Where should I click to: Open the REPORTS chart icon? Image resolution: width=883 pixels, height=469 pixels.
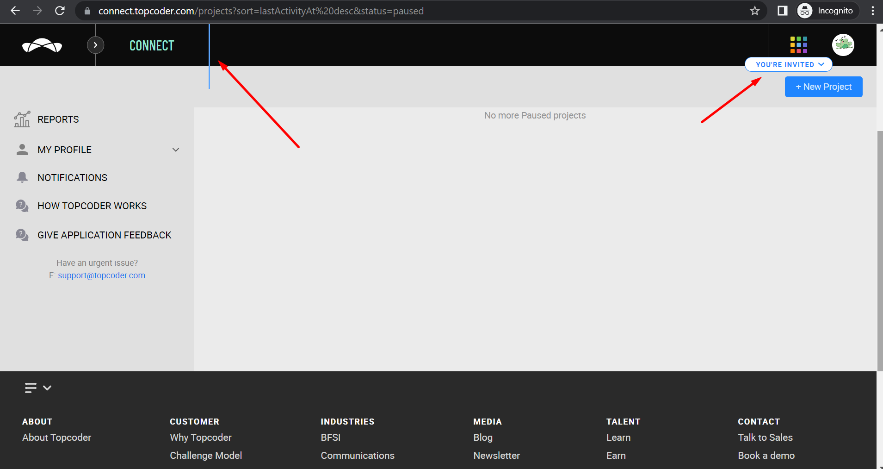(22, 119)
